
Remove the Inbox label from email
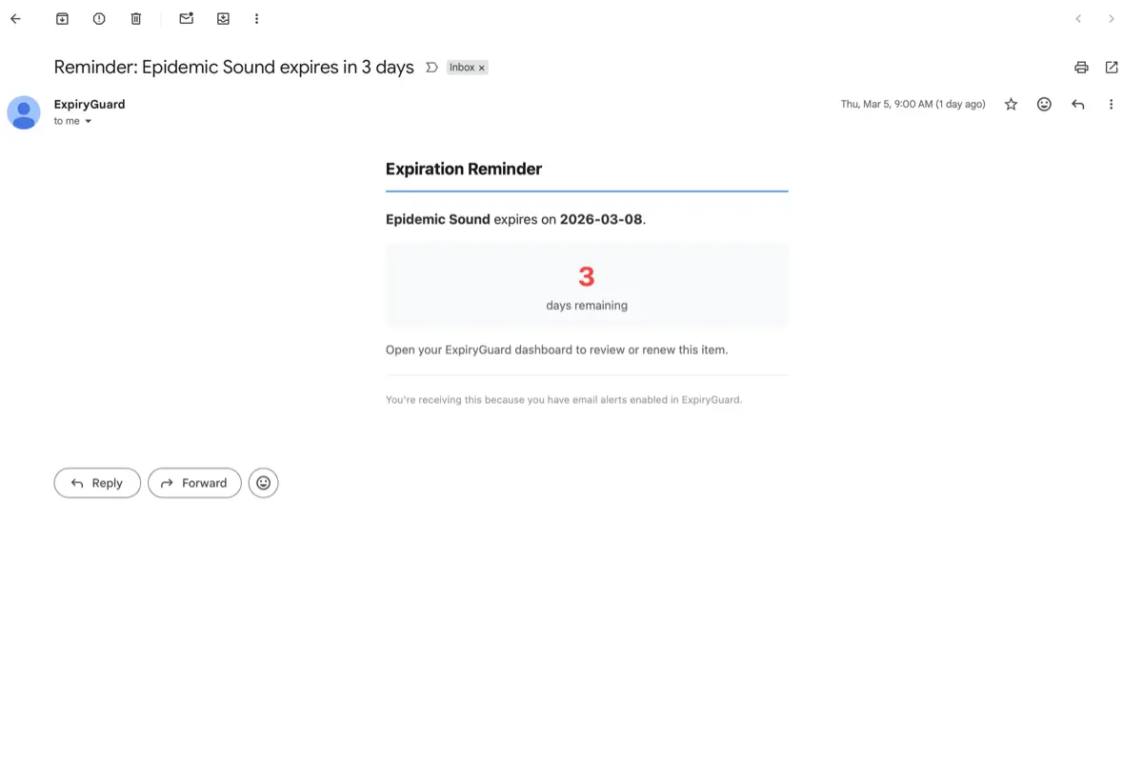pos(481,68)
